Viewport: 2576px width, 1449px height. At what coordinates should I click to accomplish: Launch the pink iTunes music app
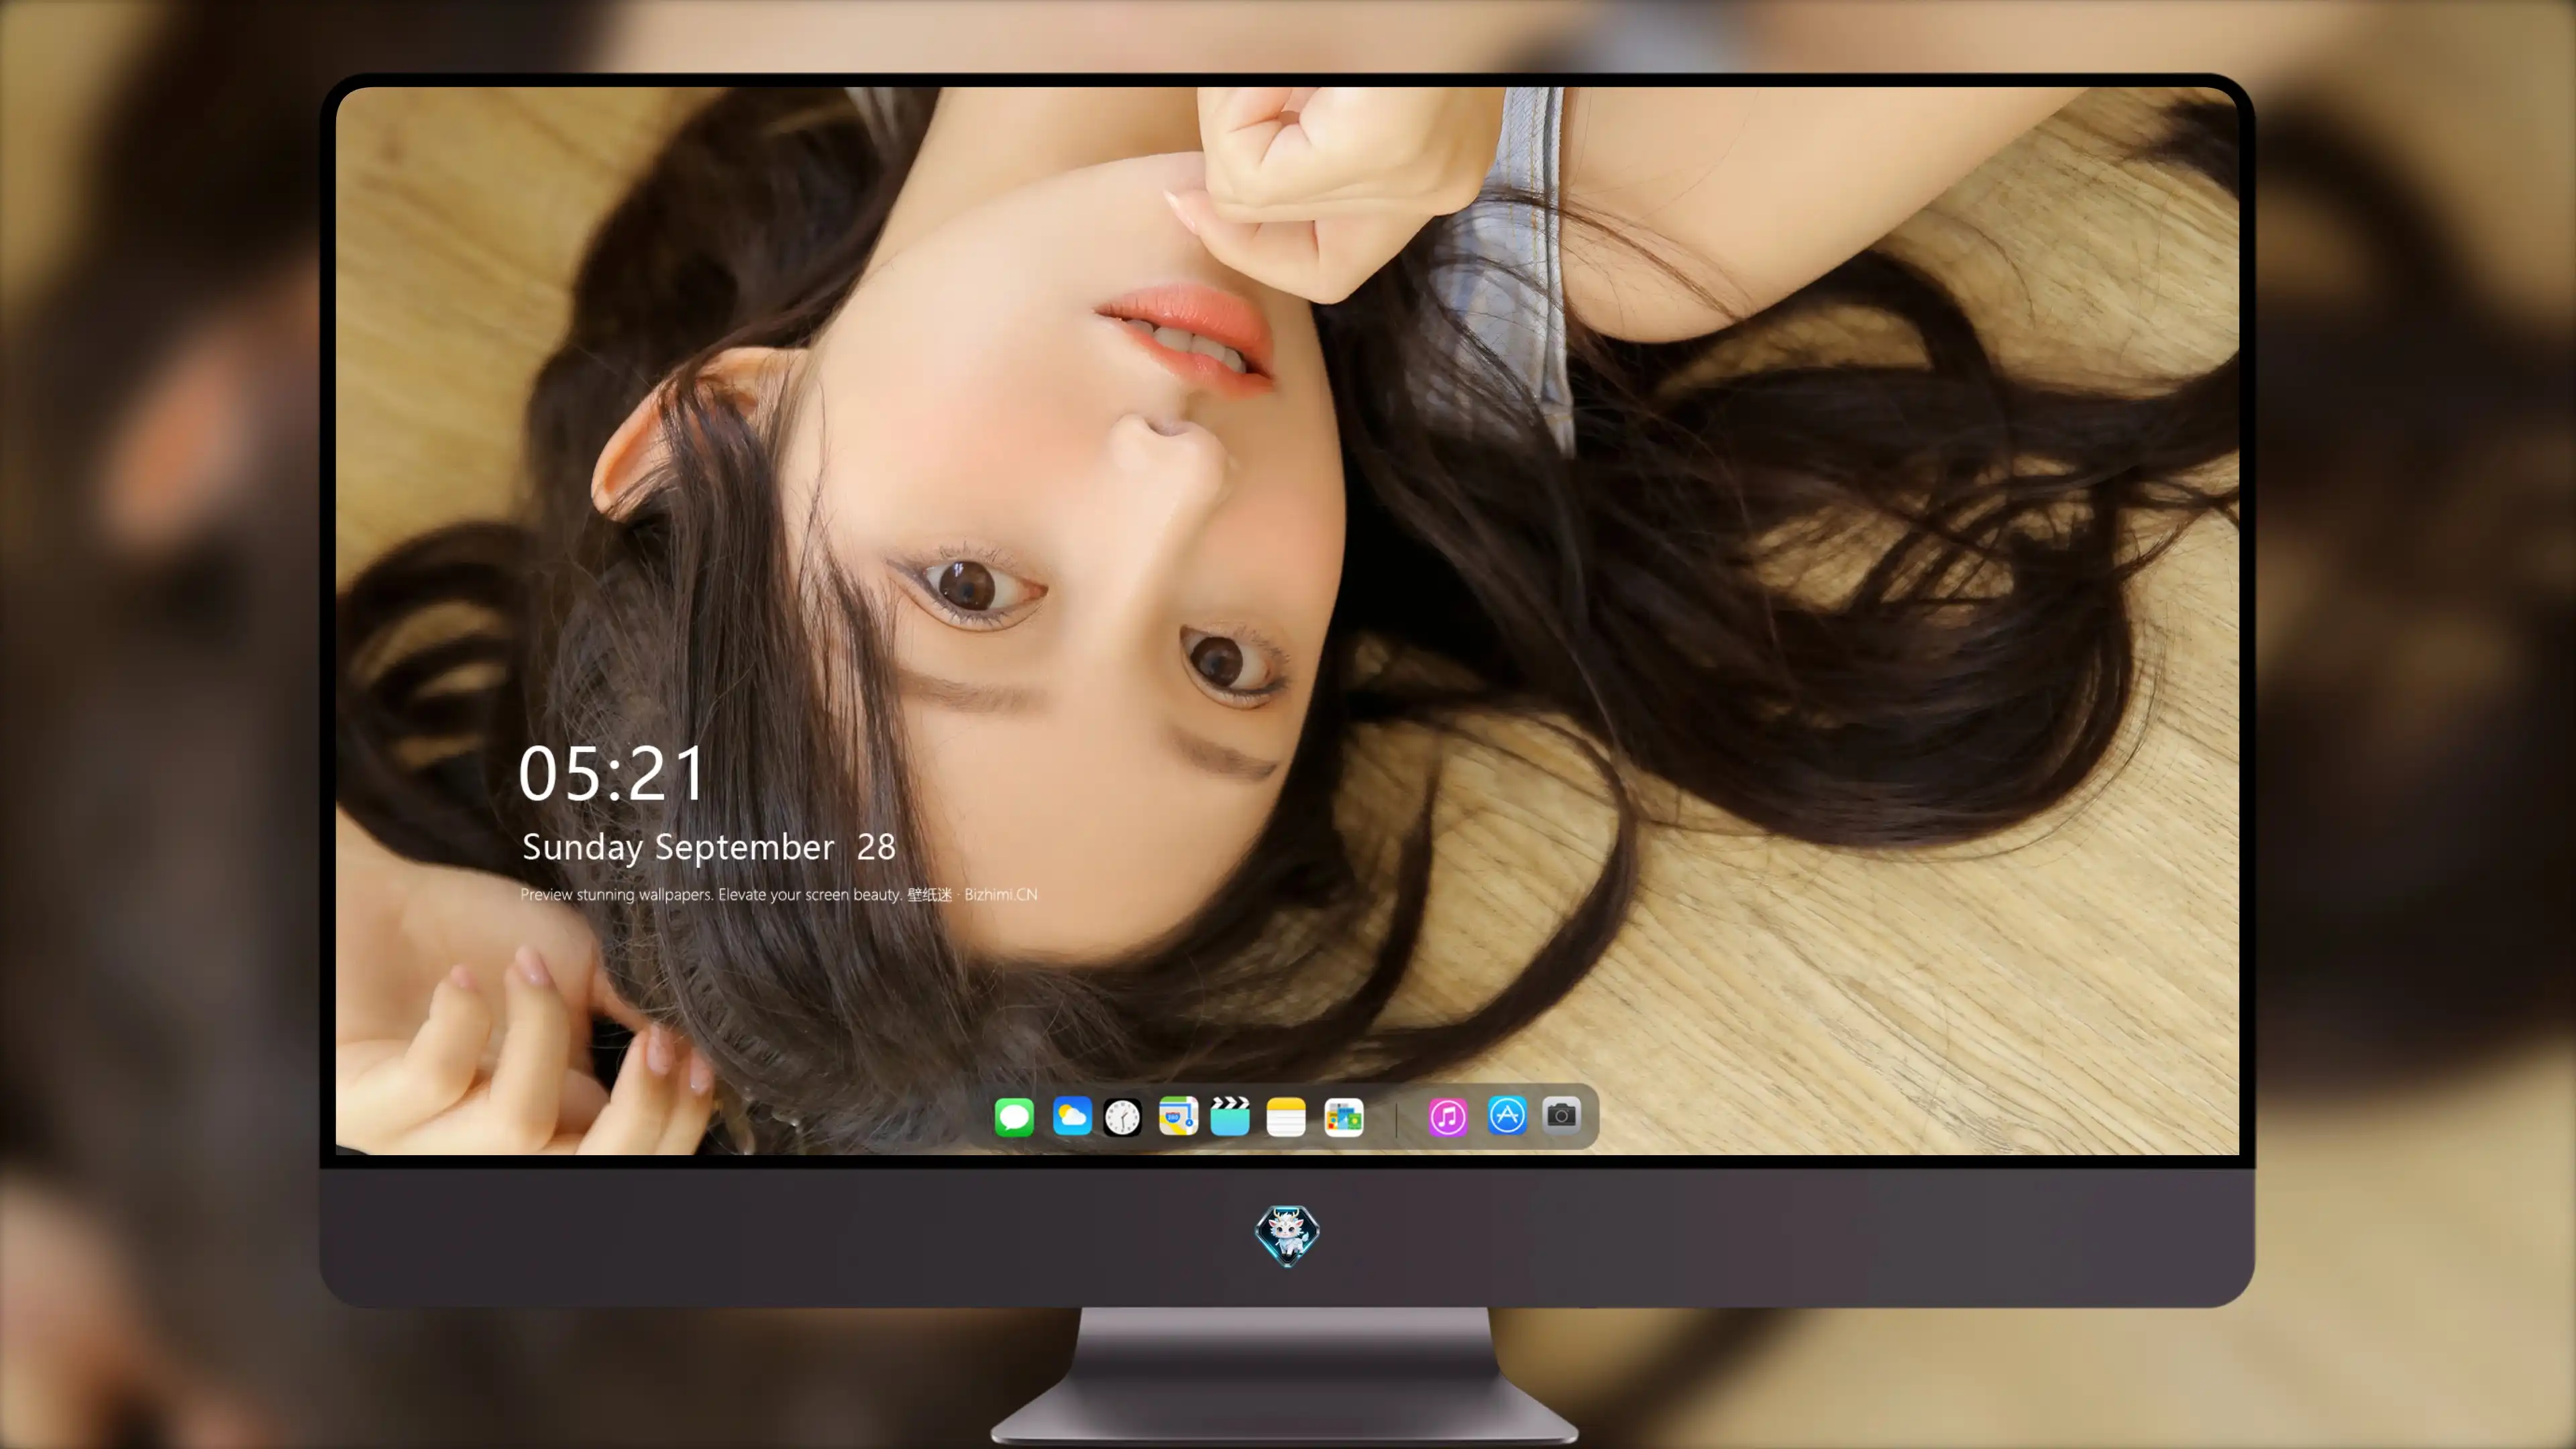pos(1448,1116)
